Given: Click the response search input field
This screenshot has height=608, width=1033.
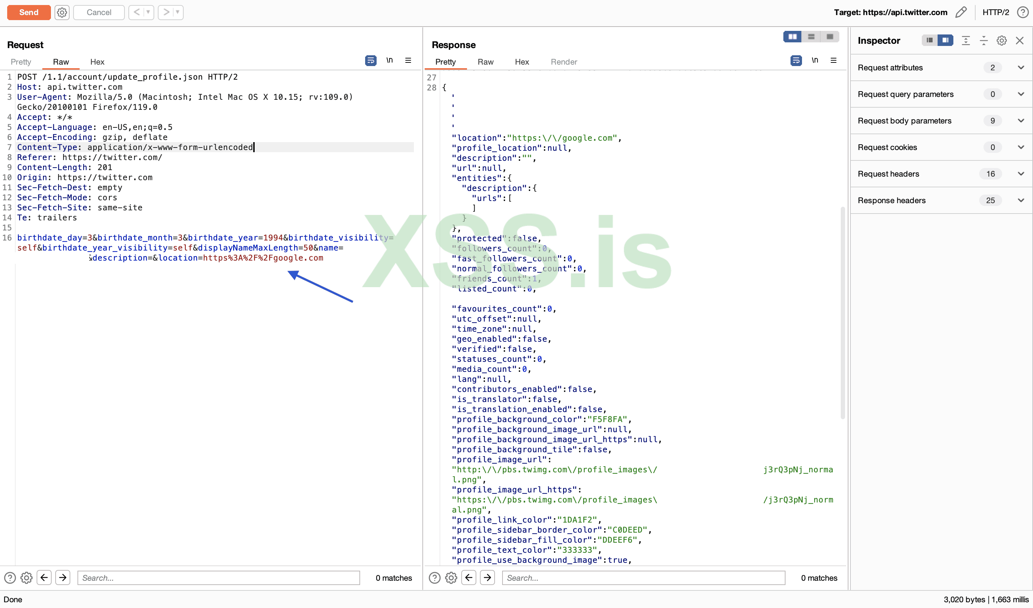Looking at the screenshot, I should (x=643, y=577).
